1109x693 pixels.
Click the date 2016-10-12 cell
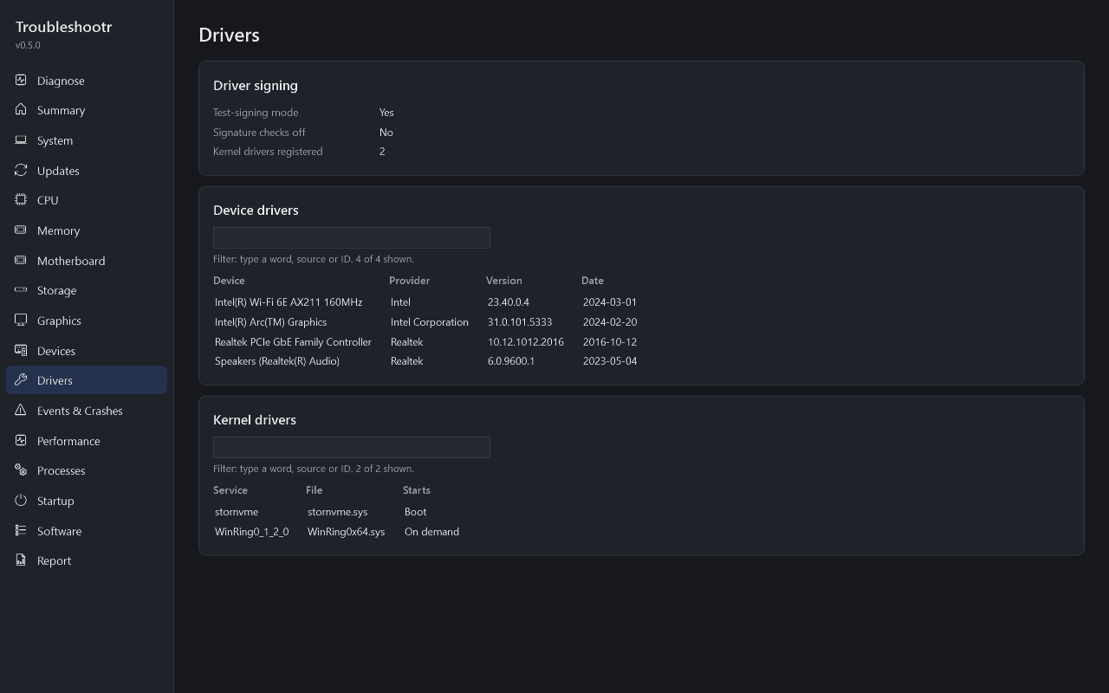610,342
